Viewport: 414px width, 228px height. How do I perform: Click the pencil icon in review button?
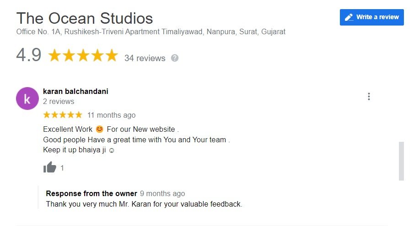pyautogui.click(x=349, y=17)
